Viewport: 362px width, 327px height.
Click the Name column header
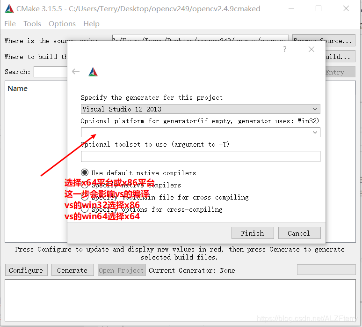pyautogui.click(x=18, y=89)
